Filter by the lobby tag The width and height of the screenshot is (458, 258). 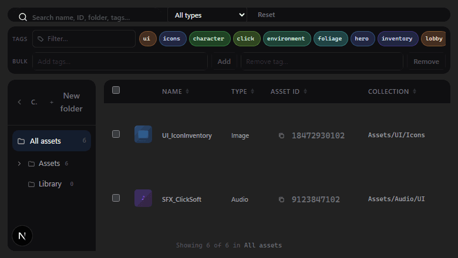[x=433, y=39]
